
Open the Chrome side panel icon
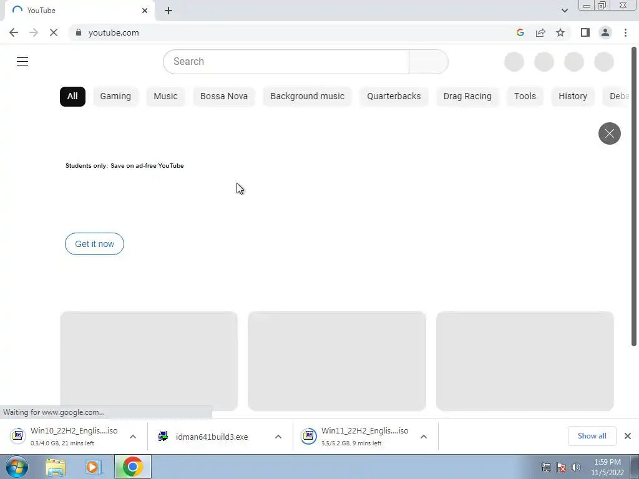[585, 32]
